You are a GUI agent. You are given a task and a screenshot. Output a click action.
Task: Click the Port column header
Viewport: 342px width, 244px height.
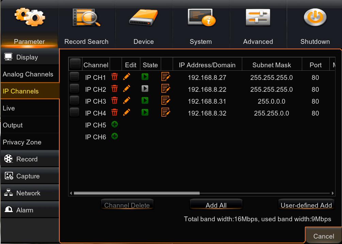[315, 65]
